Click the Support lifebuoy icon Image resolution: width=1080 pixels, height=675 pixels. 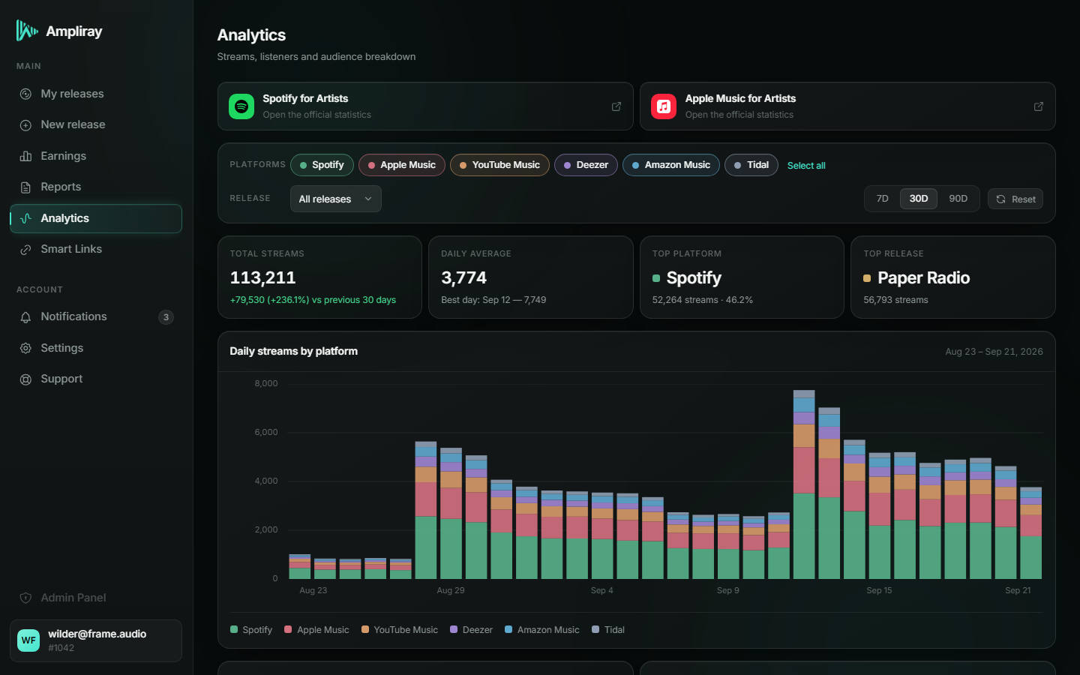click(25, 379)
